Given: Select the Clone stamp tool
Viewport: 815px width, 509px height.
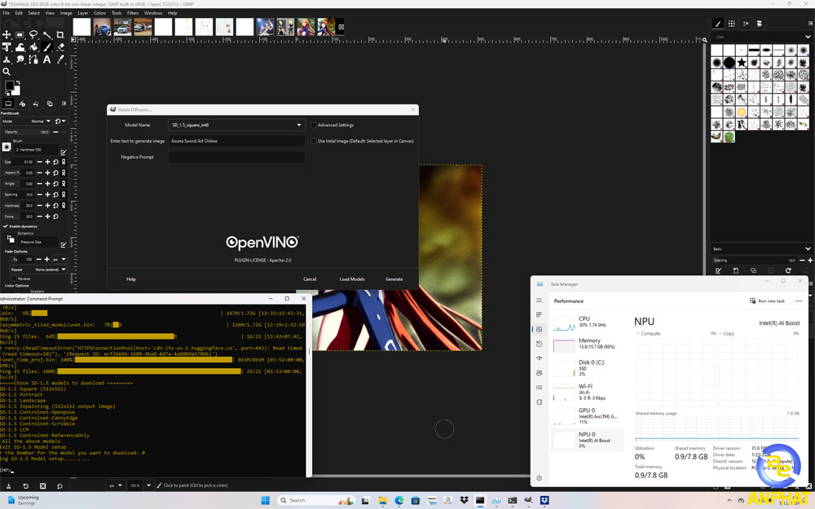Looking at the screenshot, I should point(7,59).
